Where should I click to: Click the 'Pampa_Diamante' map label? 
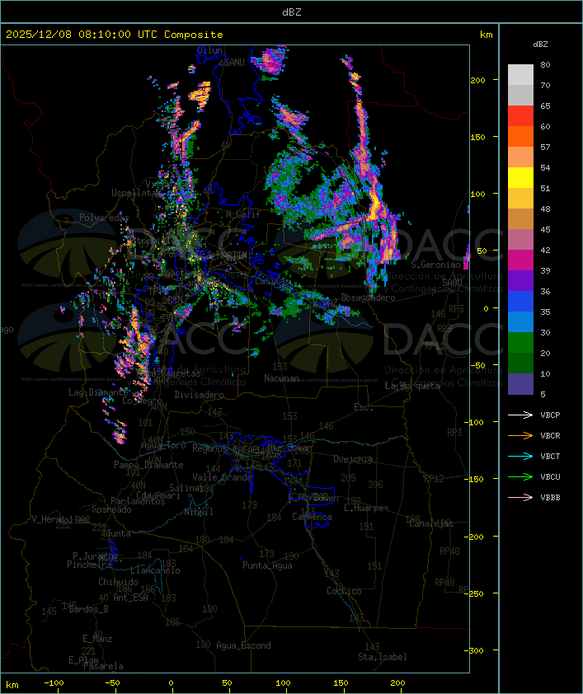148,465
